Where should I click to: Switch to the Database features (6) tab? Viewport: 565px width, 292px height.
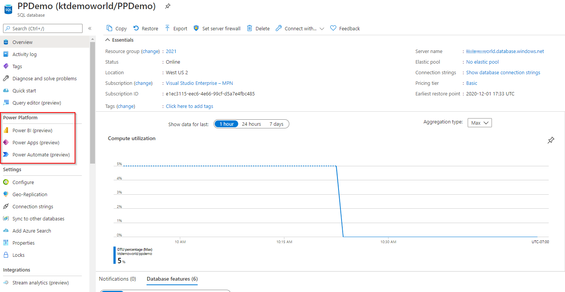172,279
